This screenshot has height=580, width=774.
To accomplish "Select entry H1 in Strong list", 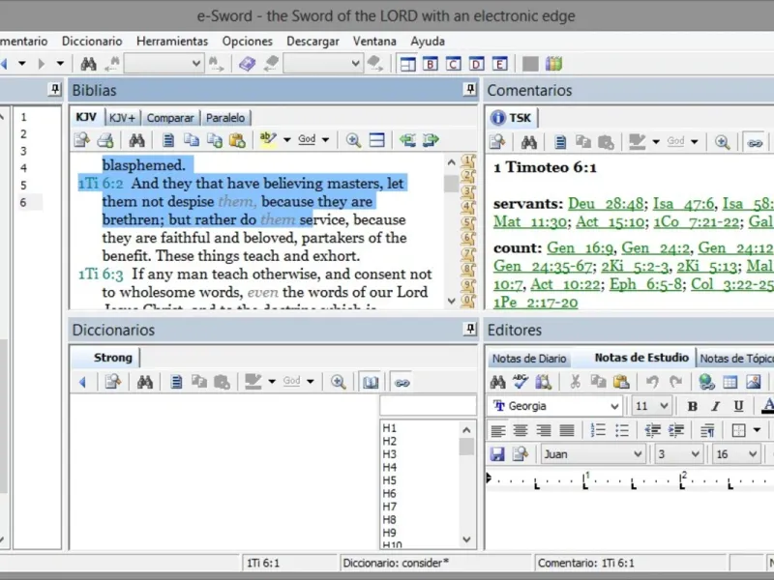I will [x=390, y=428].
